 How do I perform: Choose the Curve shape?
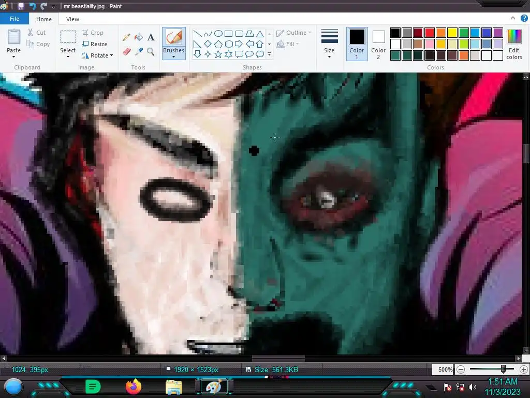click(x=208, y=34)
